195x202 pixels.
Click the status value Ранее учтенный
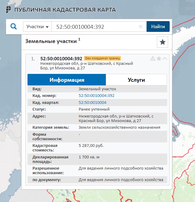(x=94, y=109)
